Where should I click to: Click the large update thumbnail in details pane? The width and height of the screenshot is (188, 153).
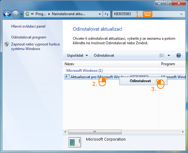point(75,142)
